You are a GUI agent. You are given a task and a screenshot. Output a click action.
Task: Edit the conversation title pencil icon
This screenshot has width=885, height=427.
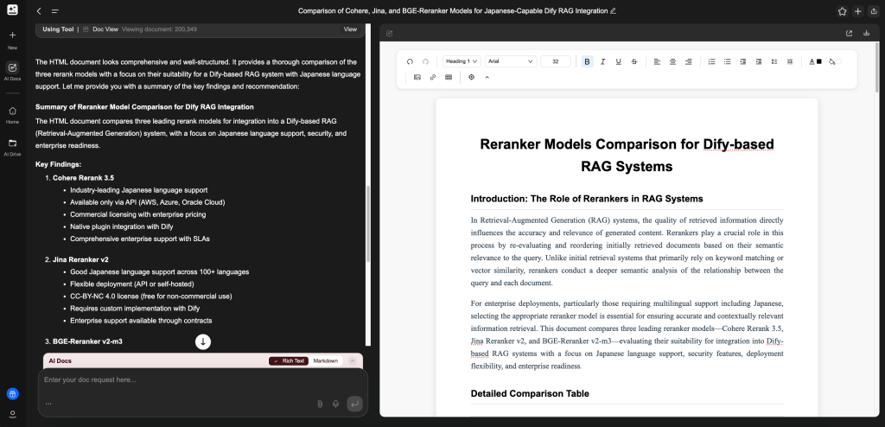614,10
